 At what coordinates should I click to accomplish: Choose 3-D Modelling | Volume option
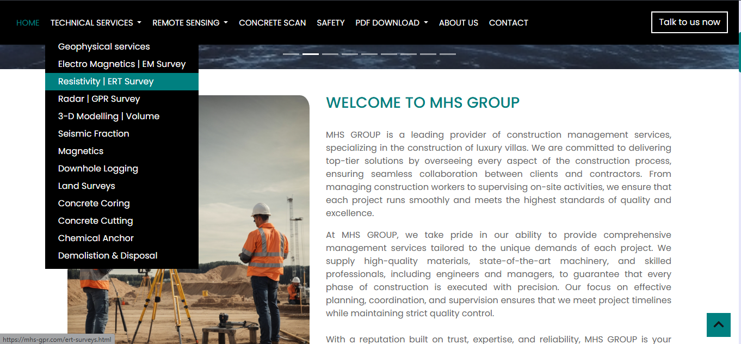(109, 116)
